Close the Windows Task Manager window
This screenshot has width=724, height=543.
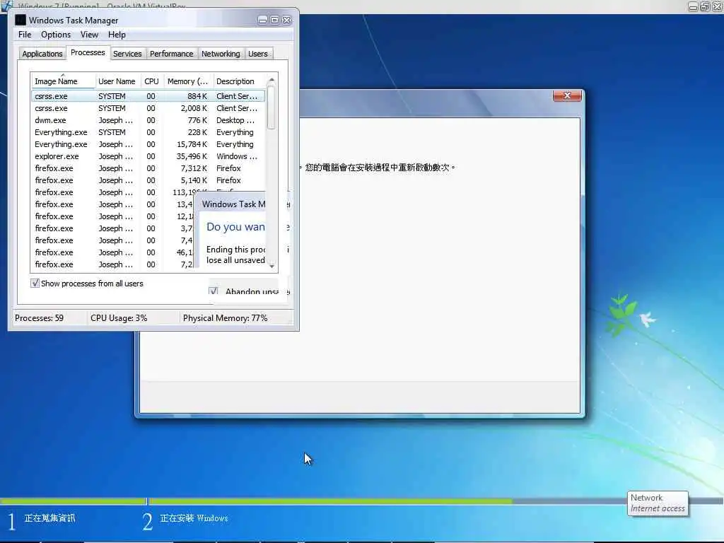coord(287,20)
